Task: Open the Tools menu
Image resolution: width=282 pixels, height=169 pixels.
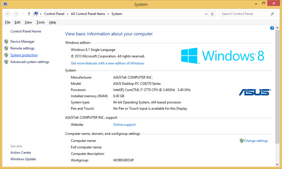Action: click(40, 22)
